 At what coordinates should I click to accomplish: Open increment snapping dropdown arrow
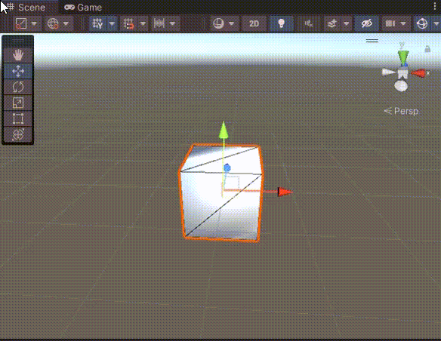pyautogui.click(x=173, y=23)
